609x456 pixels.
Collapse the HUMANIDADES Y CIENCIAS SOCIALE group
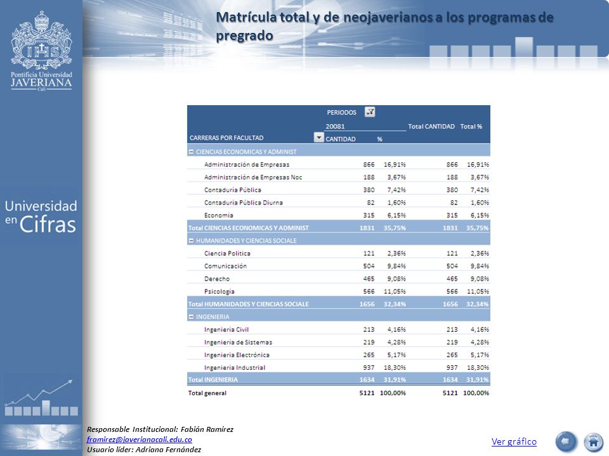tap(191, 241)
